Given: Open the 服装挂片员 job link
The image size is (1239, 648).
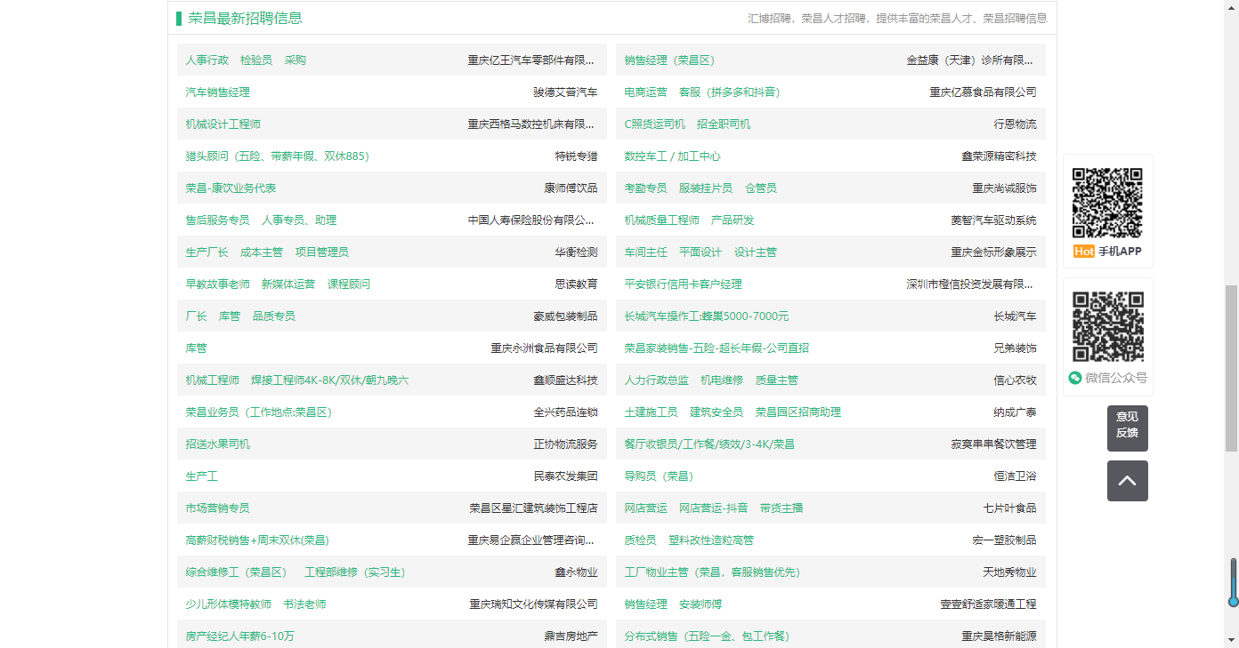Looking at the screenshot, I should 706,188.
